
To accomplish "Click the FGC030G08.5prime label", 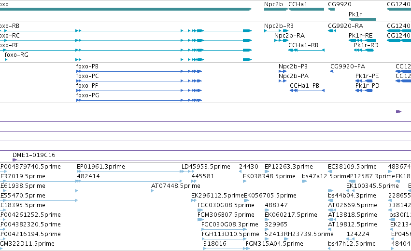I will pos(226,206).
